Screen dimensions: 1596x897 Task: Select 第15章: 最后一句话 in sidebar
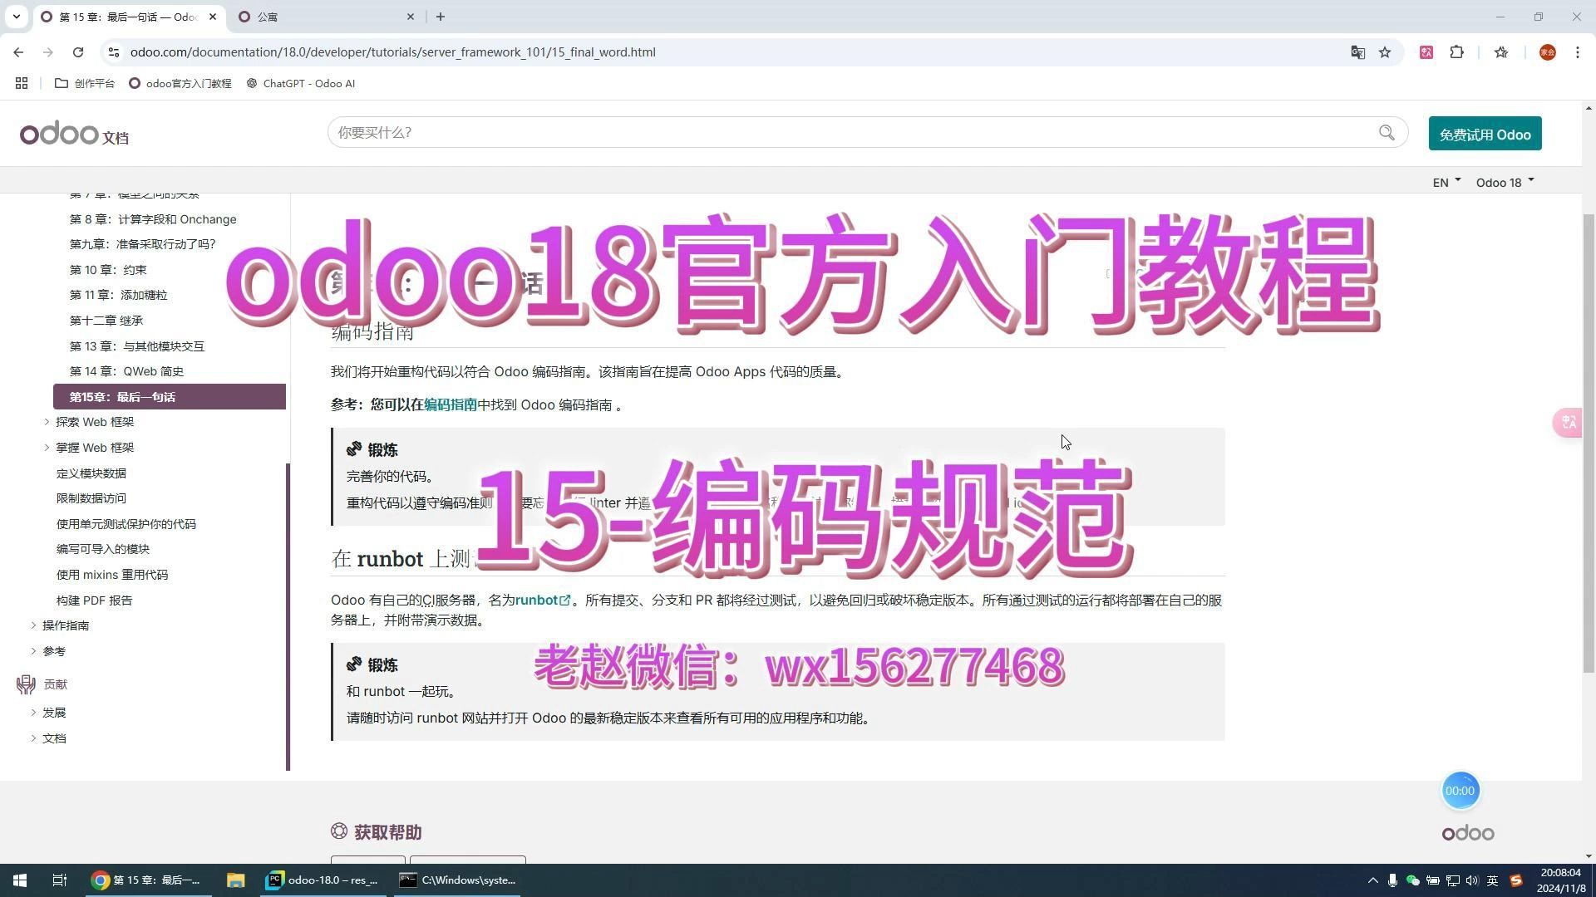pyautogui.click(x=170, y=397)
